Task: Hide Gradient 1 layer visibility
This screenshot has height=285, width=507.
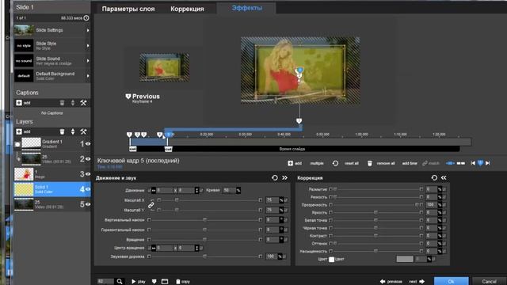Action: 88,143
